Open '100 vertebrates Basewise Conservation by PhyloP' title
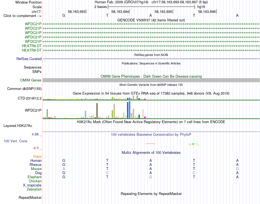Image resolution: width=260 pixels, height=204 pixels. 151,135
